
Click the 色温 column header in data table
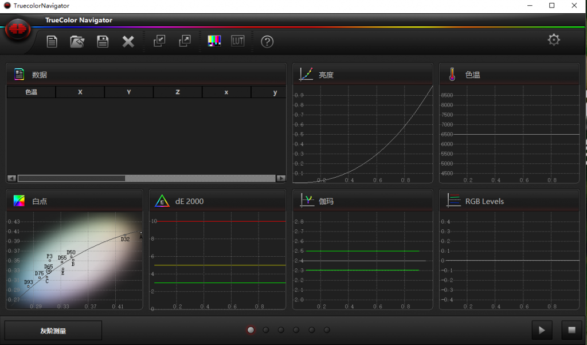pyautogui.click(x=31, y=92)
